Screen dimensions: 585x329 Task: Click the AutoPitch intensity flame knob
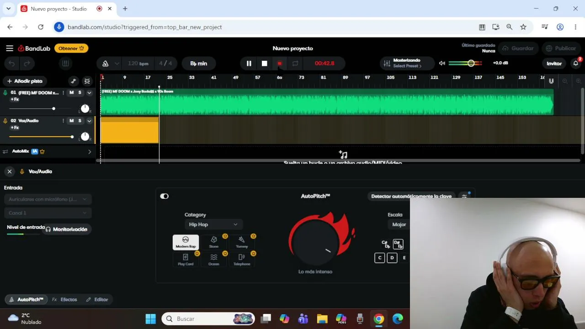click(x=315, y=242)
